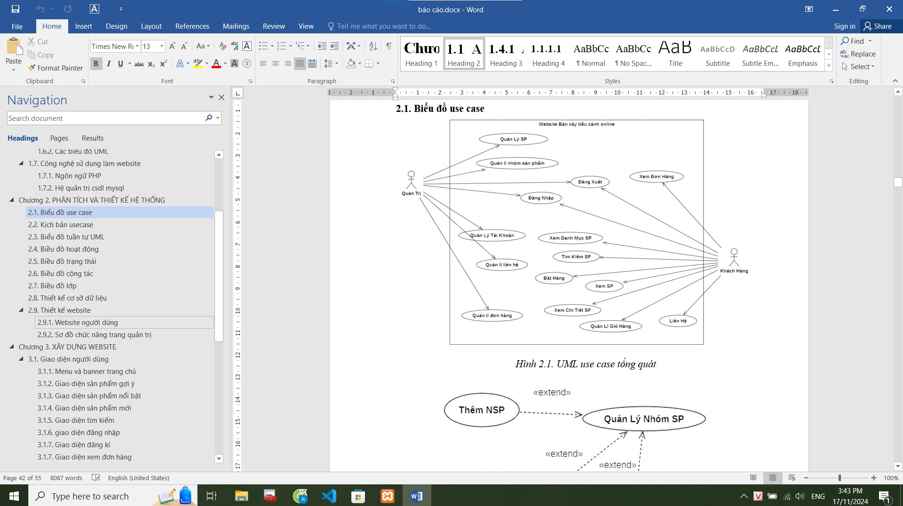This screenshot has width=903, height=506.
Task: Toggle Print Layout view
Action: pos(773,478)
